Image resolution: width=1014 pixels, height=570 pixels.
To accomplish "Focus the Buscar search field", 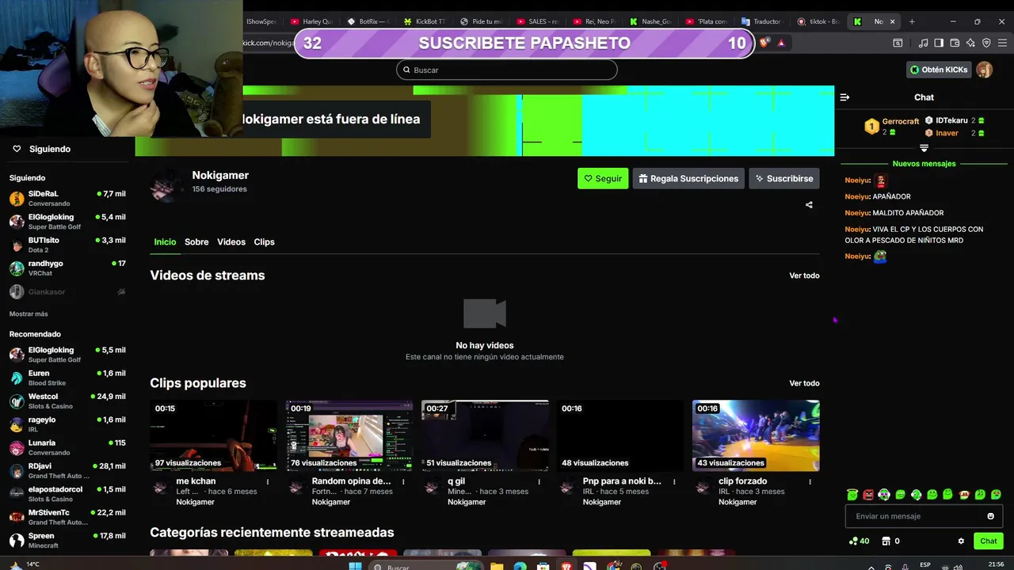I will [506, 70].
